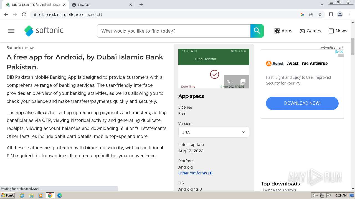Close the DIB Pakistan tab
Screen dimensions: 355x199
click(64, 5)
